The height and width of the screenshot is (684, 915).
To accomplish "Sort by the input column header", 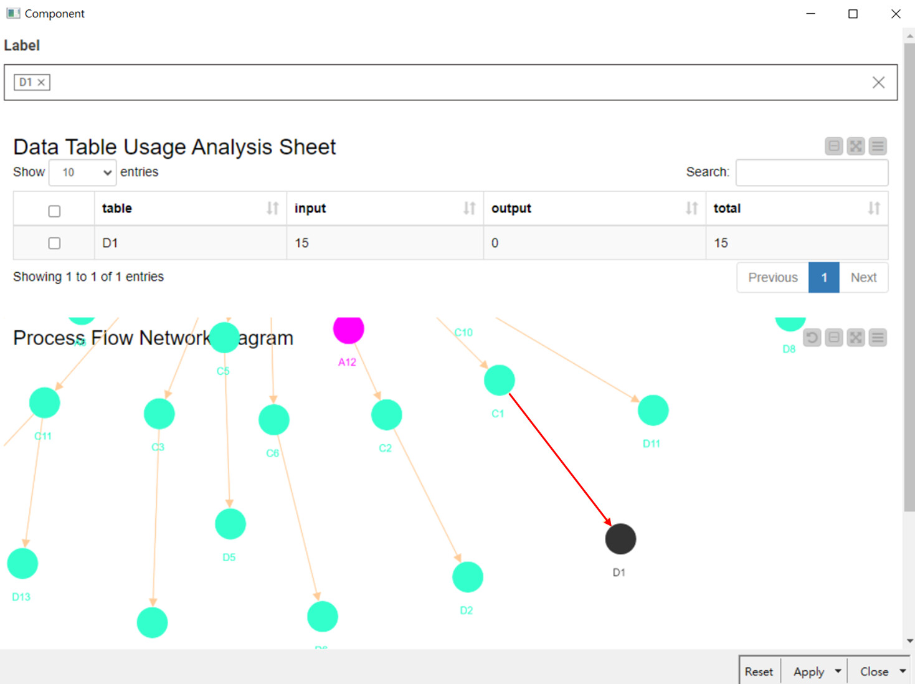I will point(384,209).
